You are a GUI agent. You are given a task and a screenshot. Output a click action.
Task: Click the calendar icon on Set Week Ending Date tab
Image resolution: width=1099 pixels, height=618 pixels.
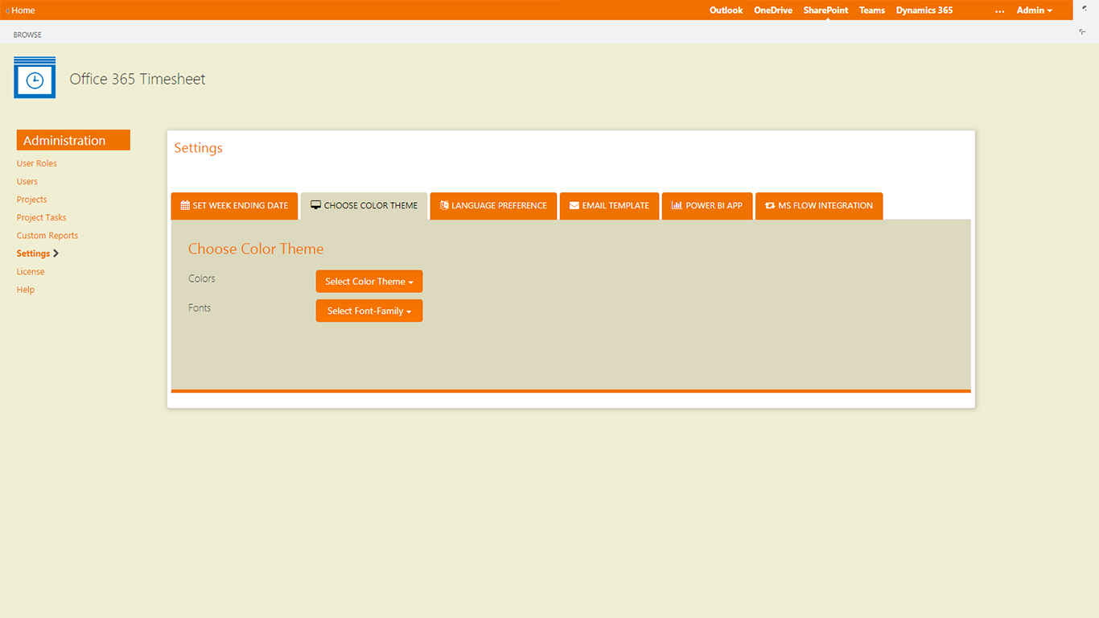(x=185, y=205)
